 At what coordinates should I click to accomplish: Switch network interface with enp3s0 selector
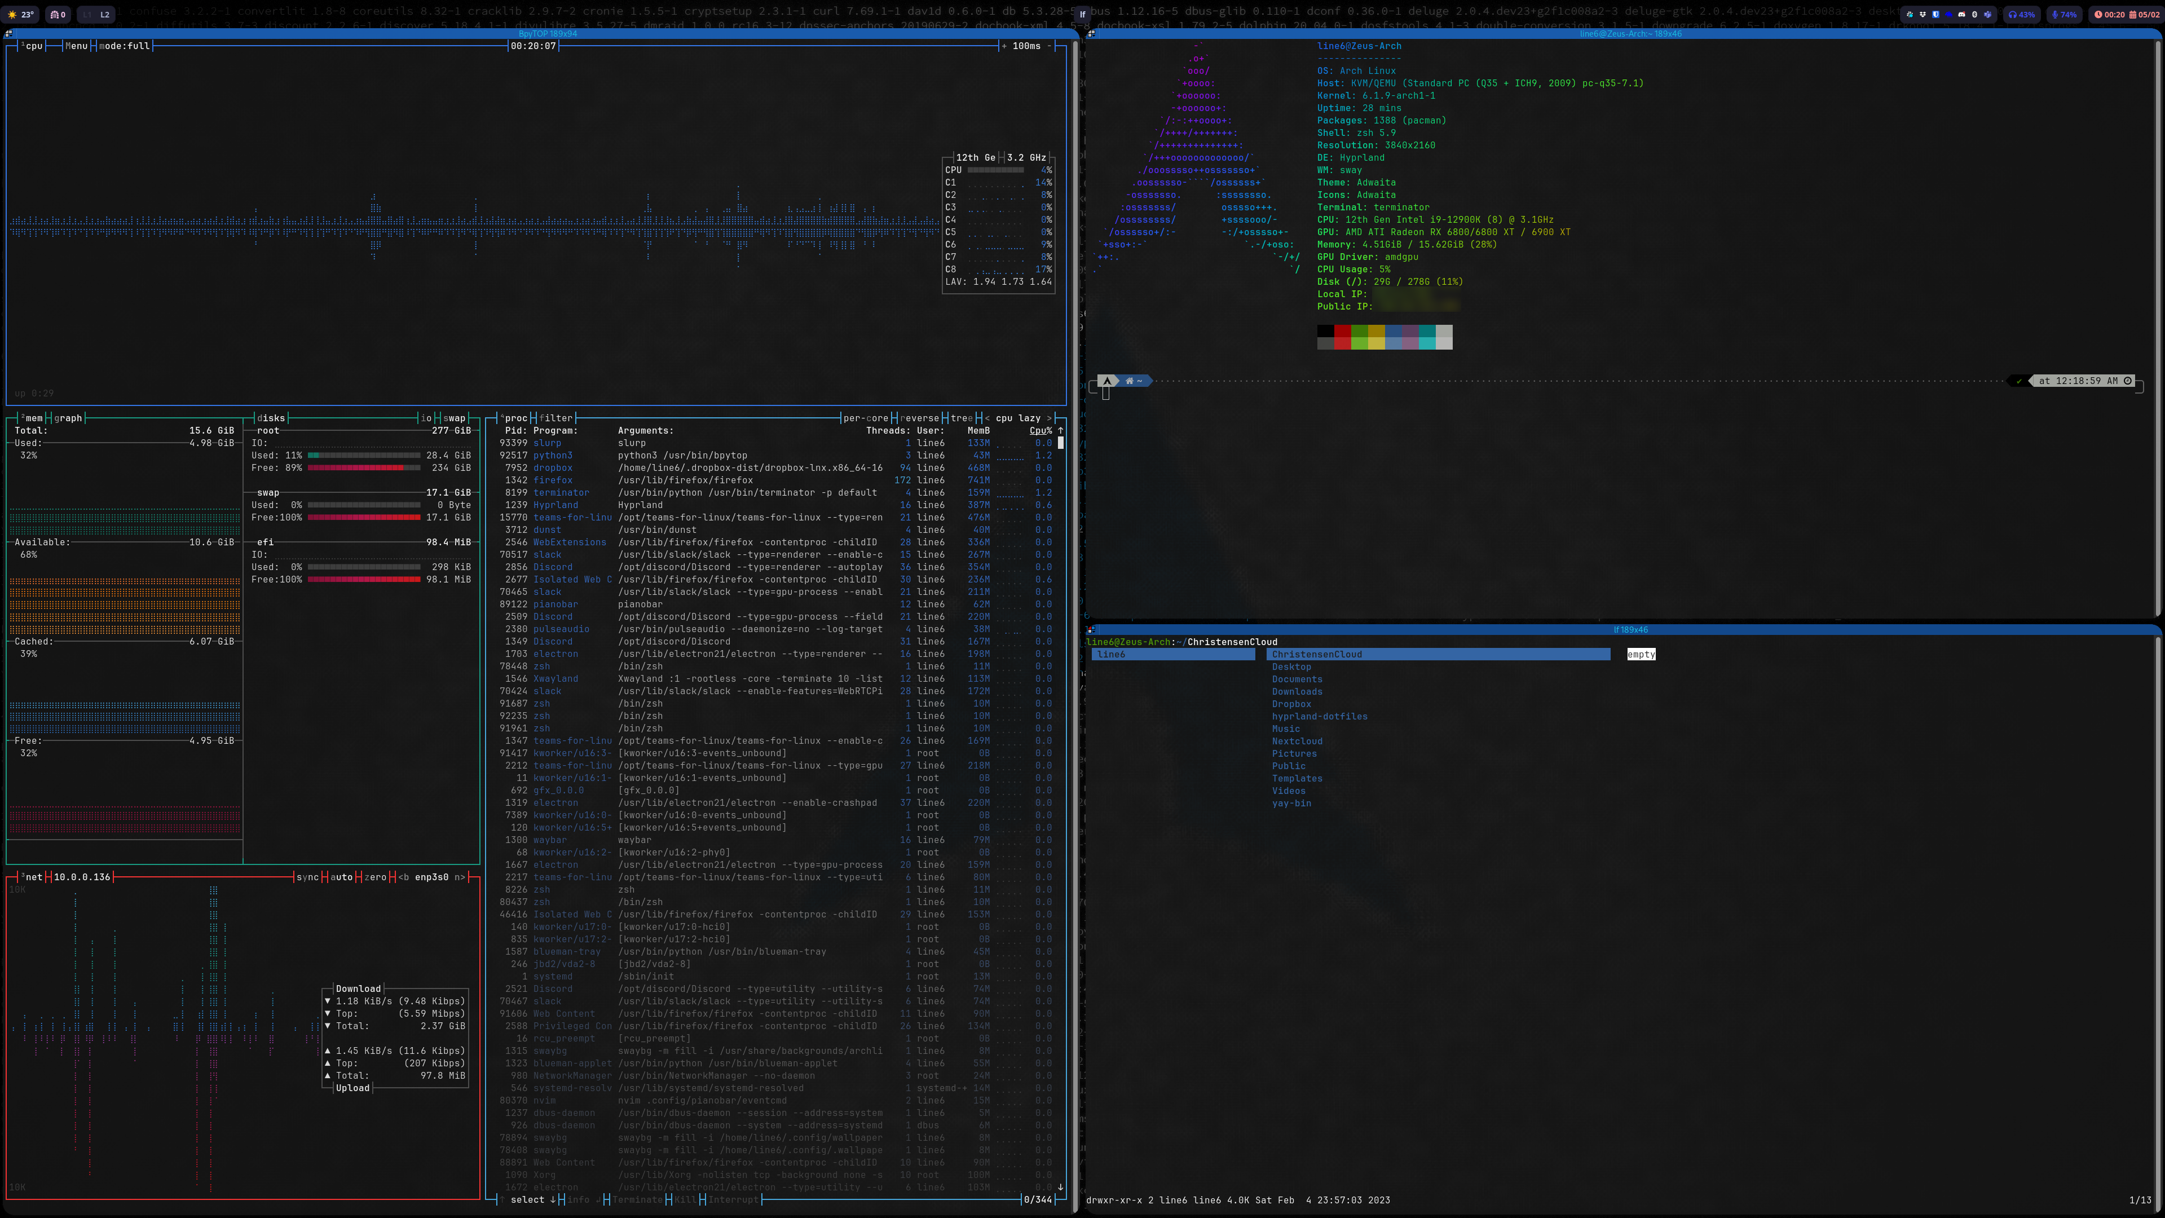(x=432, y=877)
